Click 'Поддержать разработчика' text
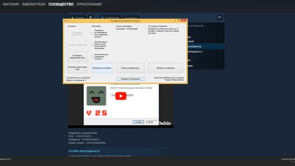 [83, 133]
